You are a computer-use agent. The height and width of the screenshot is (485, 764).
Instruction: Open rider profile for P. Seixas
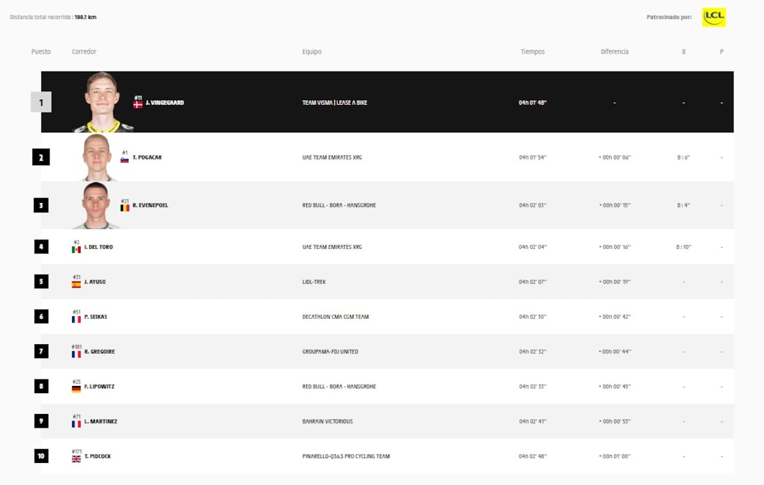[x=95, y=317]
